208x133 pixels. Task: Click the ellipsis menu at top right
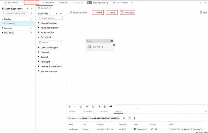click(x=206, y=8)
